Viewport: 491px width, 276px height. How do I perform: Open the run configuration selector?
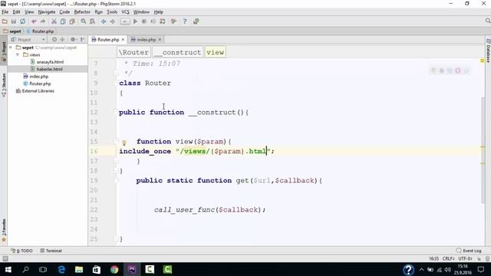tap(124, 21)
